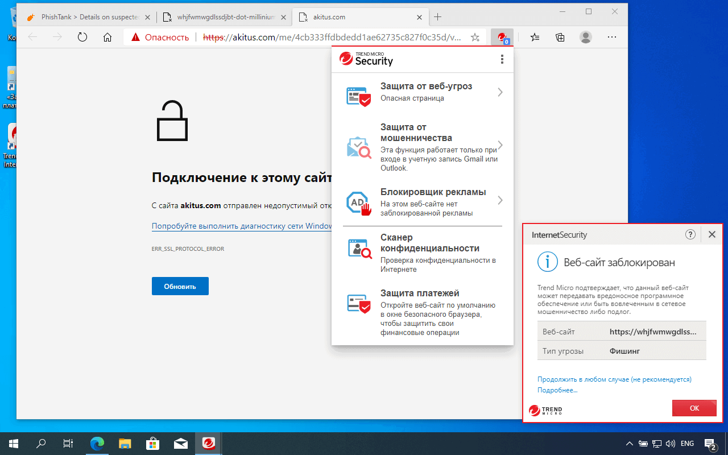Open Microsoft Store from the taskbar
Viewport: 728px width, 455px height.
point(152,444)
